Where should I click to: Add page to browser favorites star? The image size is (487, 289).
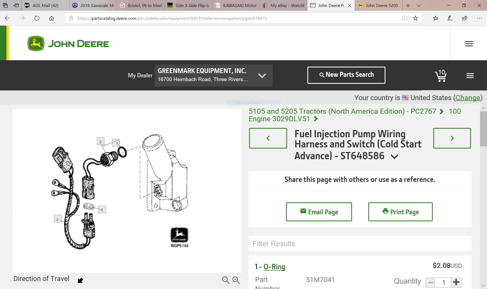click(x=415, y=18)
